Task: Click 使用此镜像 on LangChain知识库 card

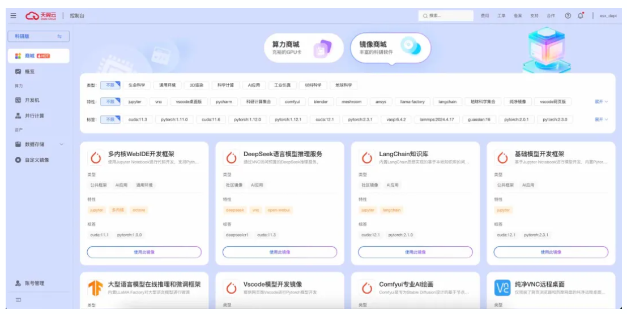Action: pos(416,252)
